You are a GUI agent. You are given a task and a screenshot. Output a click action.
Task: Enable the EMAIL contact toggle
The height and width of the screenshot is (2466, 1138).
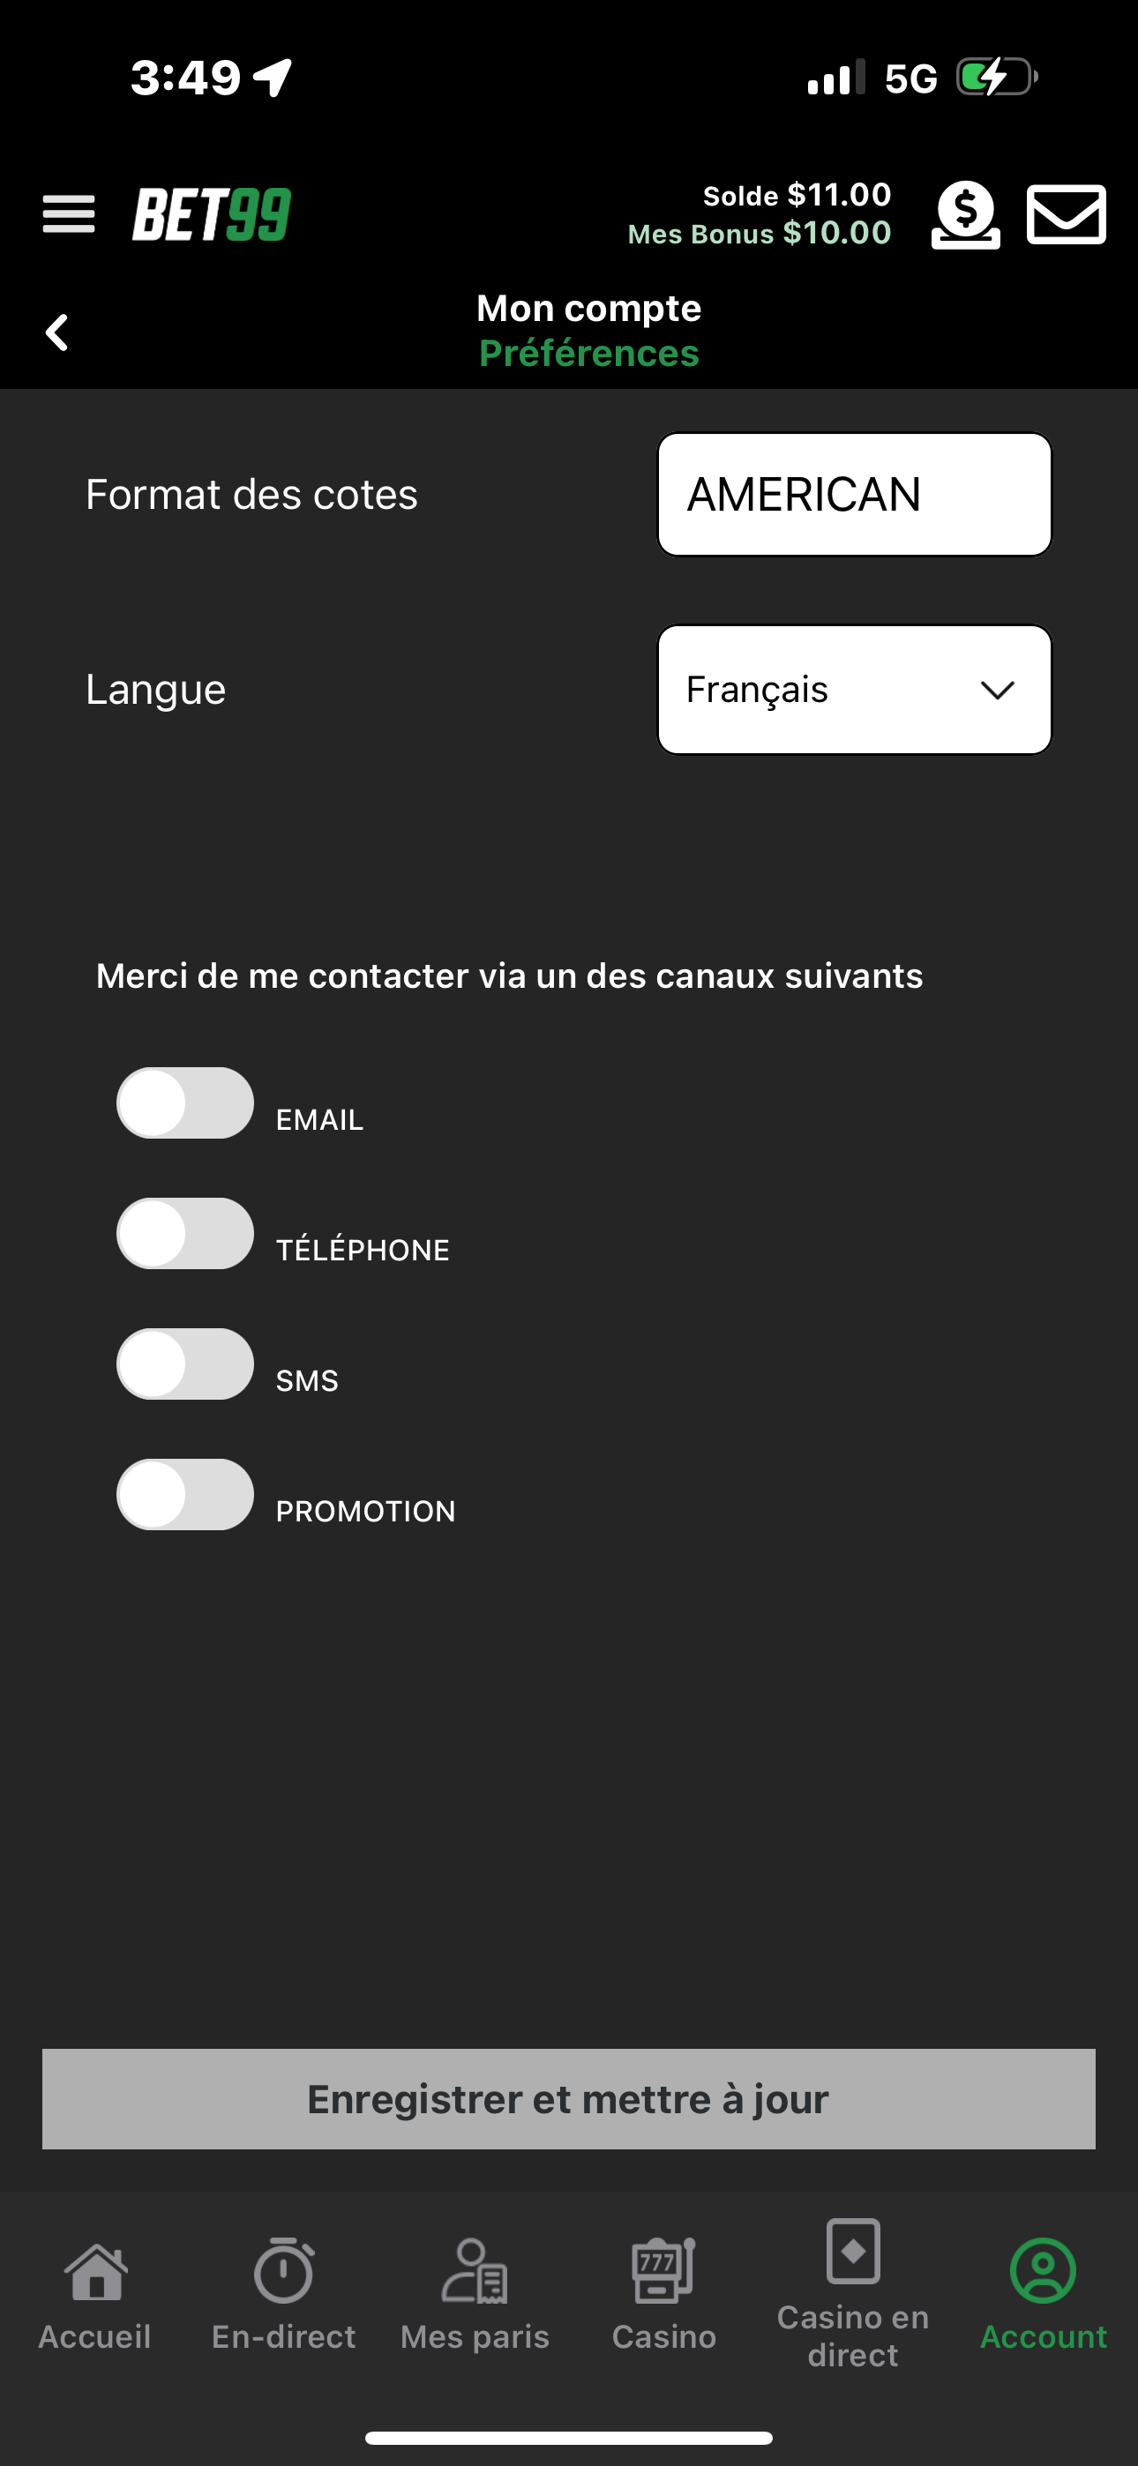(x=185, y=1102)
